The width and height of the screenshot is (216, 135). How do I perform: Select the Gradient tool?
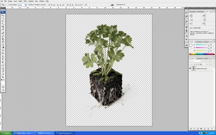tap(3, 48)
